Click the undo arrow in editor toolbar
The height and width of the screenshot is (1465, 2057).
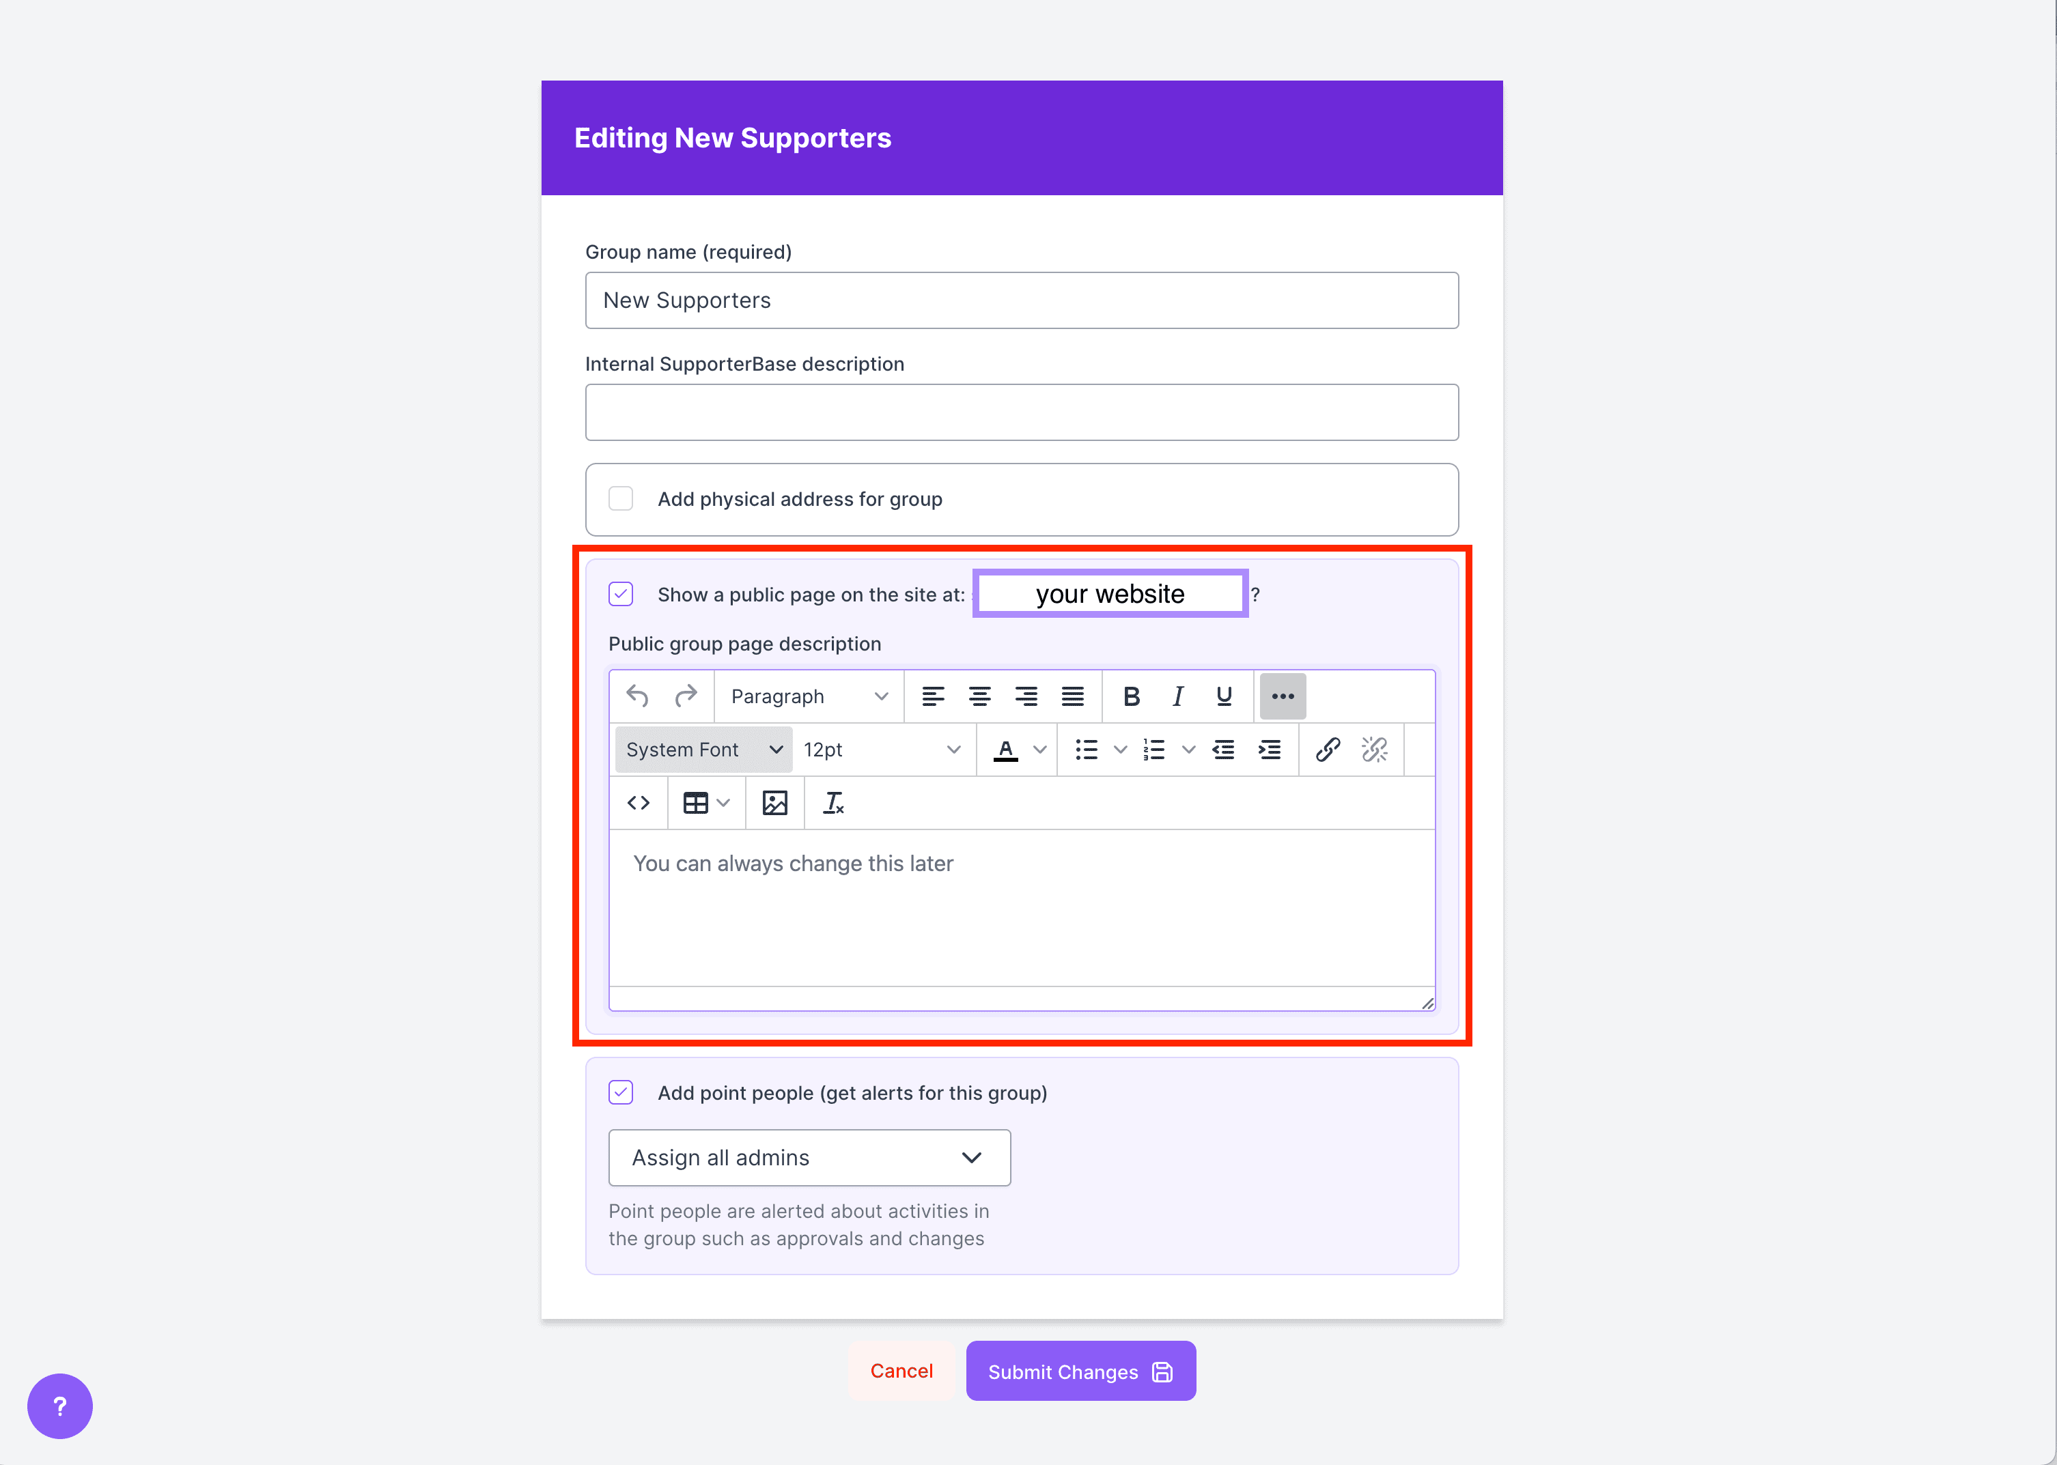pyautogui.click(x=638, y=696)
